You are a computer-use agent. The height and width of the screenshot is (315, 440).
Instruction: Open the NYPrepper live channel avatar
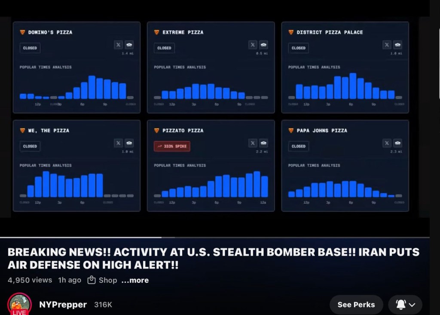[19, 304]
